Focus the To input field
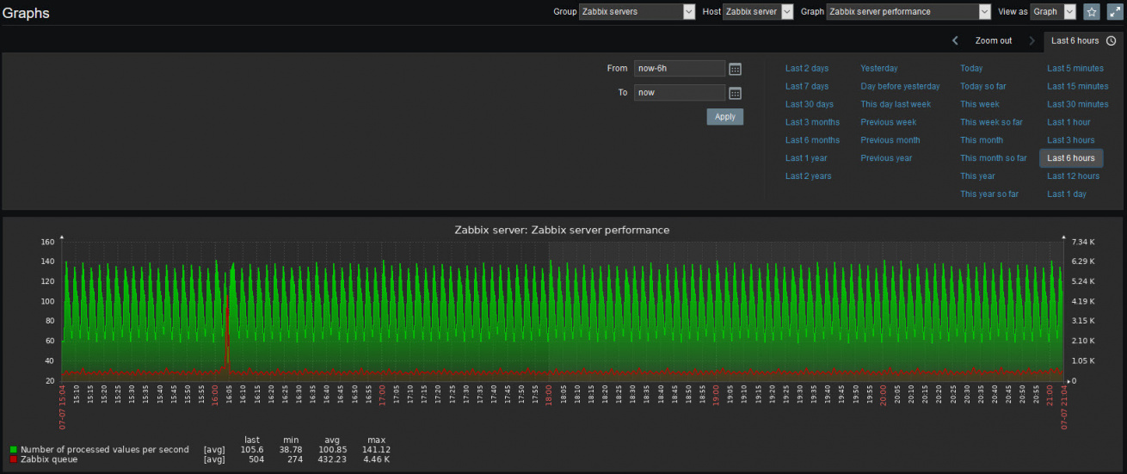The image size is (1127, 474). (x=680, y=93)
